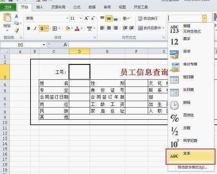Switch to the 页面布局 tab
This screenshot has height=174, width=217.
click(58, 7)
